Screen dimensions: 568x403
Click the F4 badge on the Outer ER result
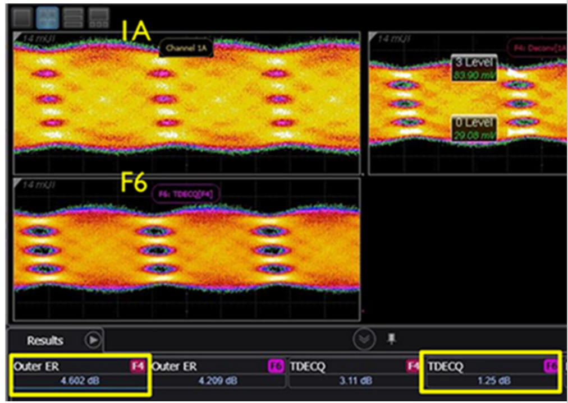point(138,367)
